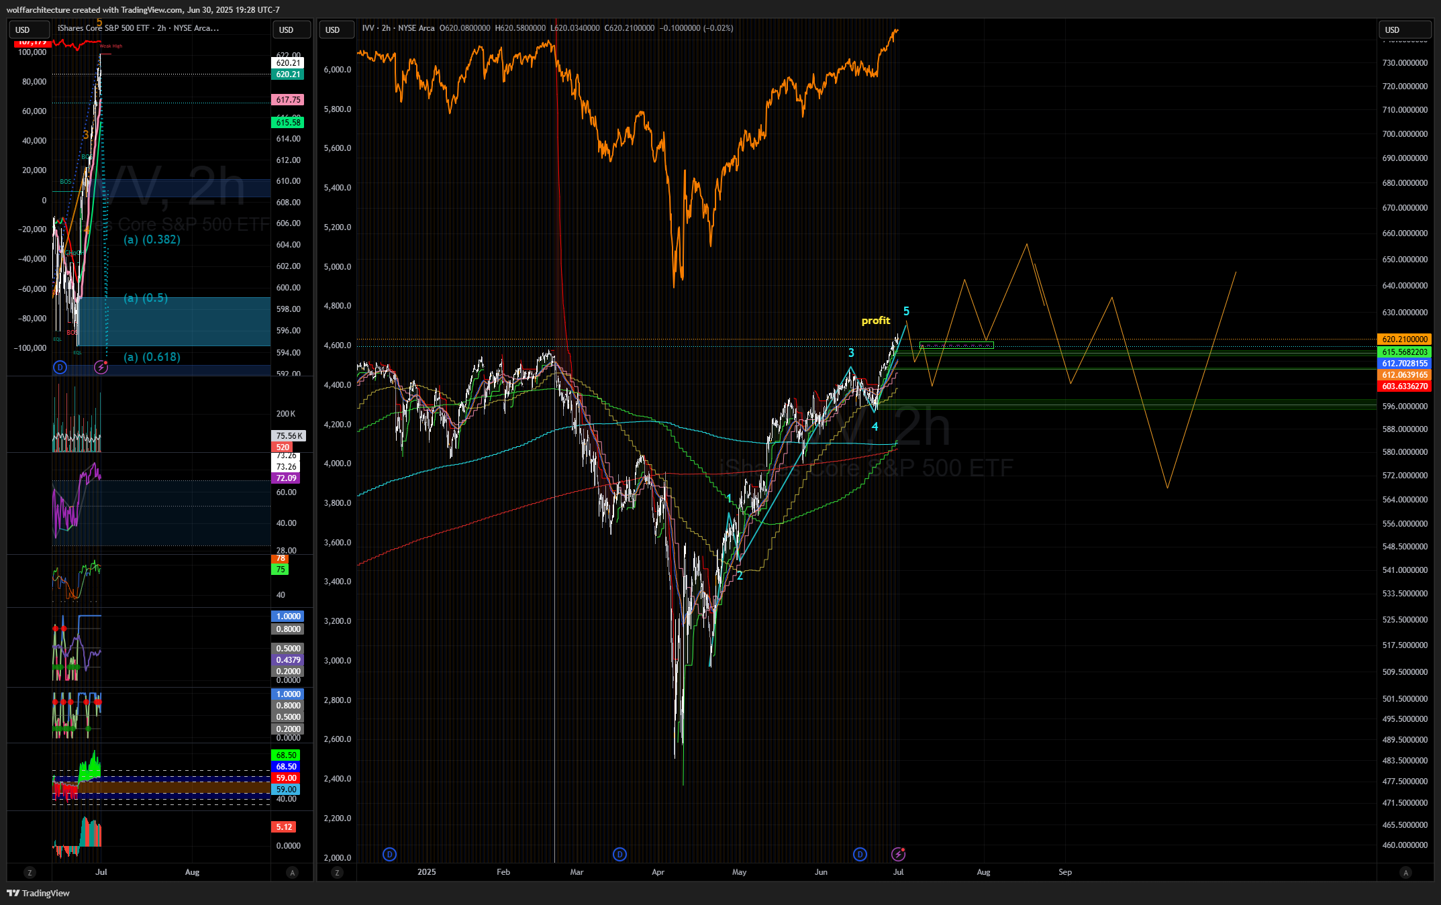Click the Sep label on the main chart time axis
Viewport: 1441px width, 905px height.
coord(1065,872)
